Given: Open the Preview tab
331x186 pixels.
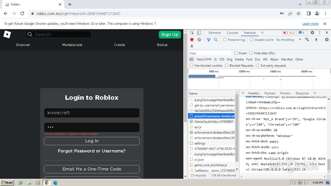Looking at the screenshot, I should point(285,93).
